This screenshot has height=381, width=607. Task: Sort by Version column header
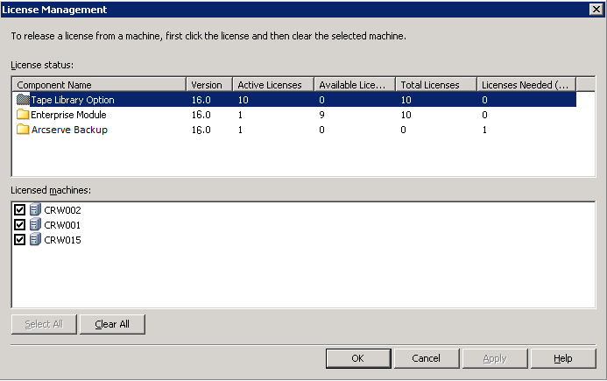(209, 85)
